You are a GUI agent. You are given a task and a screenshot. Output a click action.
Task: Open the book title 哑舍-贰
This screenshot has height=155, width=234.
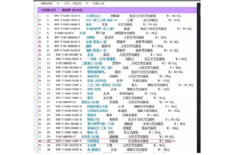(93, 132)
